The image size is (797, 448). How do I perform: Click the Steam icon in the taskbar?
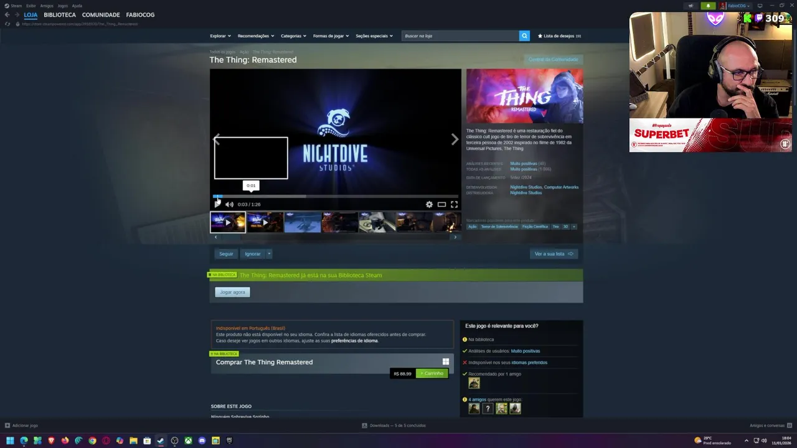tap(161, 441)
